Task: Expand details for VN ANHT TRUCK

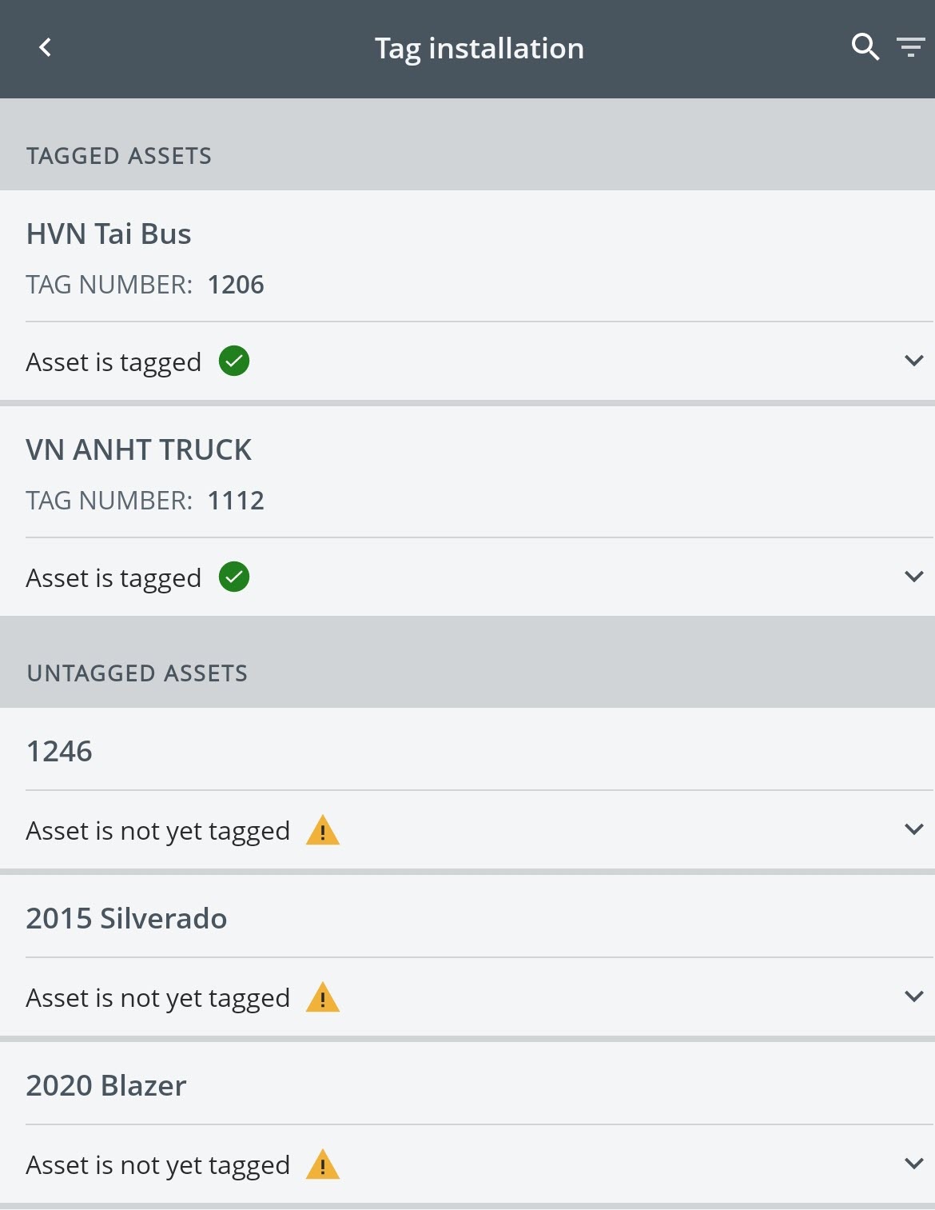Action: coord(913,576)
